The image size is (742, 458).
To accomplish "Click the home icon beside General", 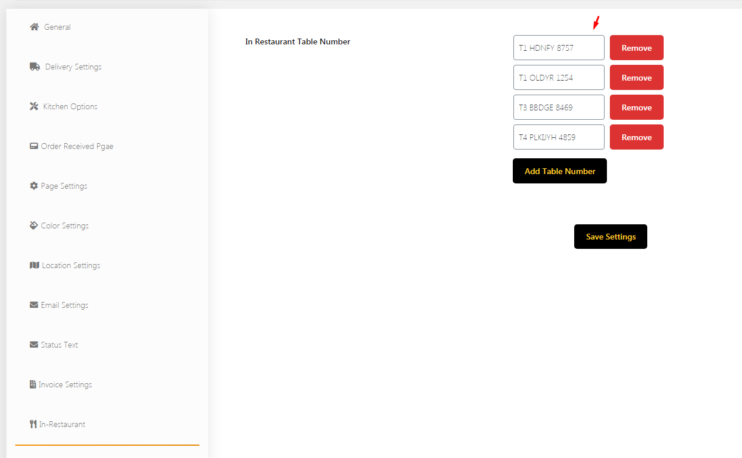I will click(34, 27).
